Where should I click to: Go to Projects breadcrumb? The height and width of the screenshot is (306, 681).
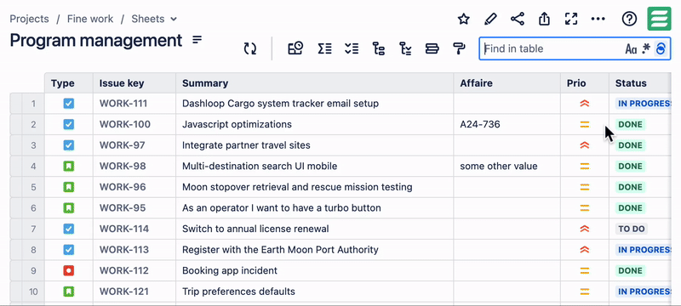pos(29,19)
